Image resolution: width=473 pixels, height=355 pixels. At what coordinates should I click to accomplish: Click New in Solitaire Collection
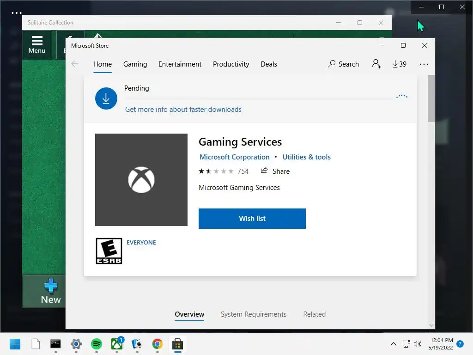[51, 291]
